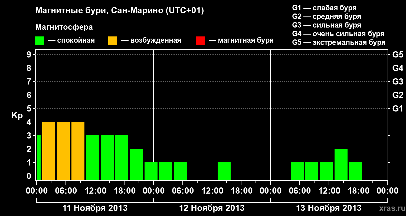Click the Kp 2 bar on 11 November
The image size is (406, 216).
136,164
